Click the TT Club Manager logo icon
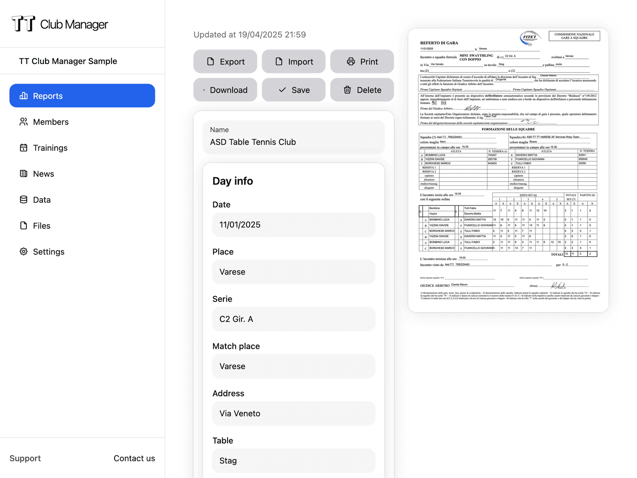Screen dimensions: 637x478 click(23, 24)
